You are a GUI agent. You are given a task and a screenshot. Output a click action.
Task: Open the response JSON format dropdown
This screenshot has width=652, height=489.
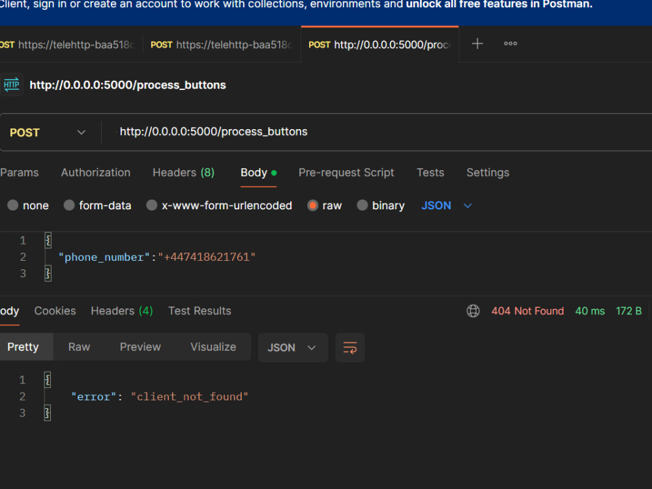pyautogui.click(x=293, y=348)
